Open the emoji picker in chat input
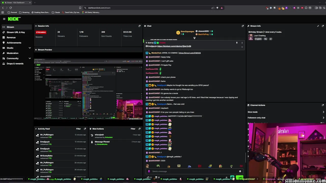Screen dimensions: 326x183 (240, 171)
